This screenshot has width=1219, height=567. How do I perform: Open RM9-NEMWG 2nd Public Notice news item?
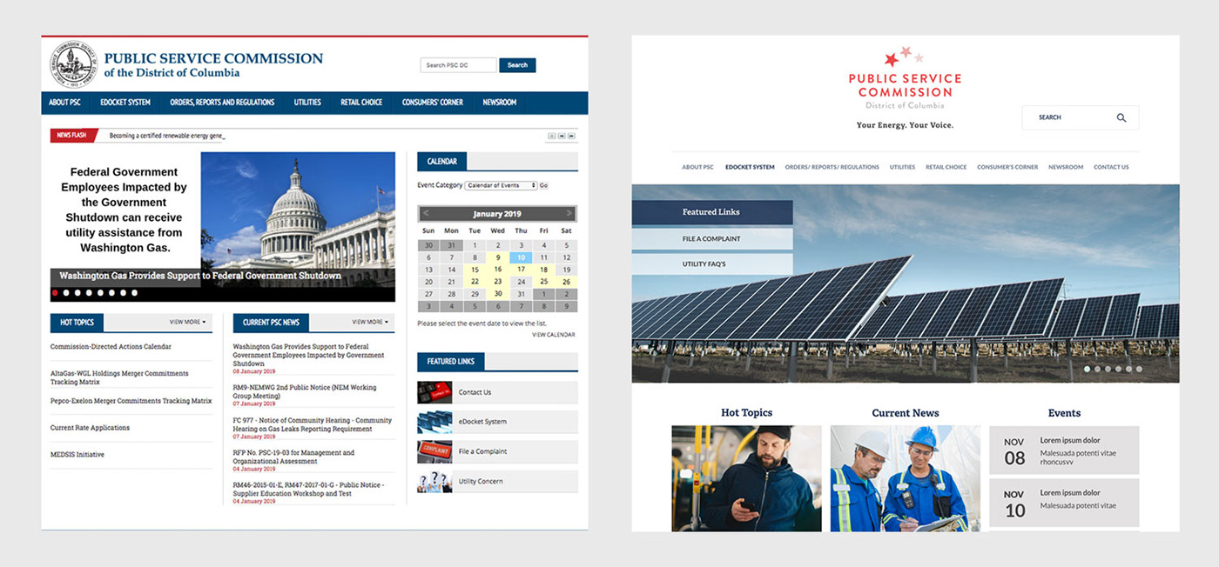305,391
